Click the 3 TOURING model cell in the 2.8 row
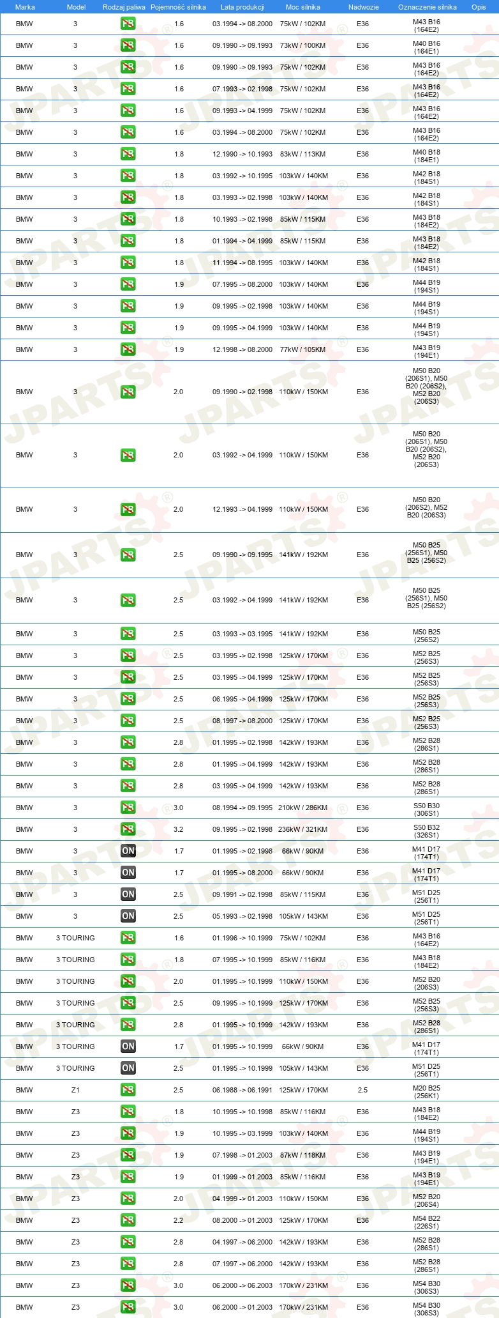 coord(75,1025)
